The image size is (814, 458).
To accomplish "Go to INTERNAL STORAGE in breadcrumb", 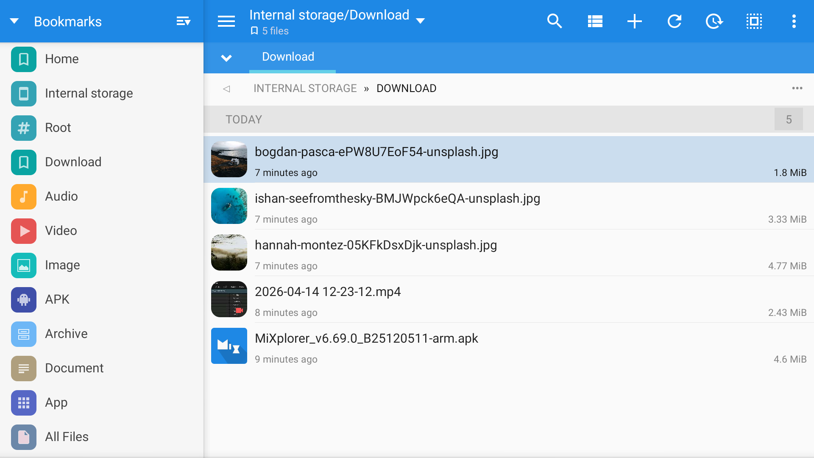I will (x=305, y=88).
